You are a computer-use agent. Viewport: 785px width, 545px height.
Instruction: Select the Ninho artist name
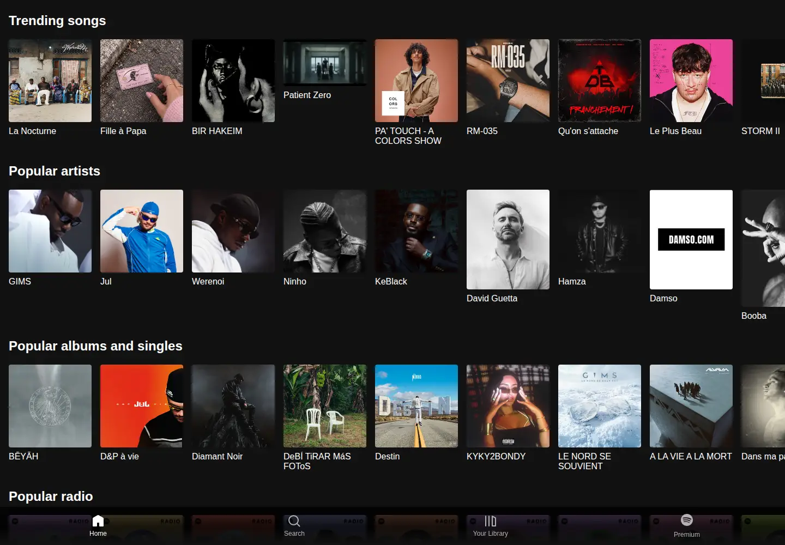(295, 281)
